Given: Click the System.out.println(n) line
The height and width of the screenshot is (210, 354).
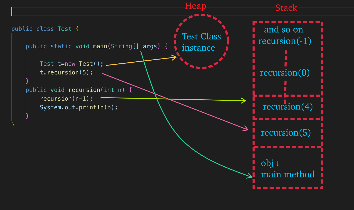Looking at the screenshot, I should [78, 107].
